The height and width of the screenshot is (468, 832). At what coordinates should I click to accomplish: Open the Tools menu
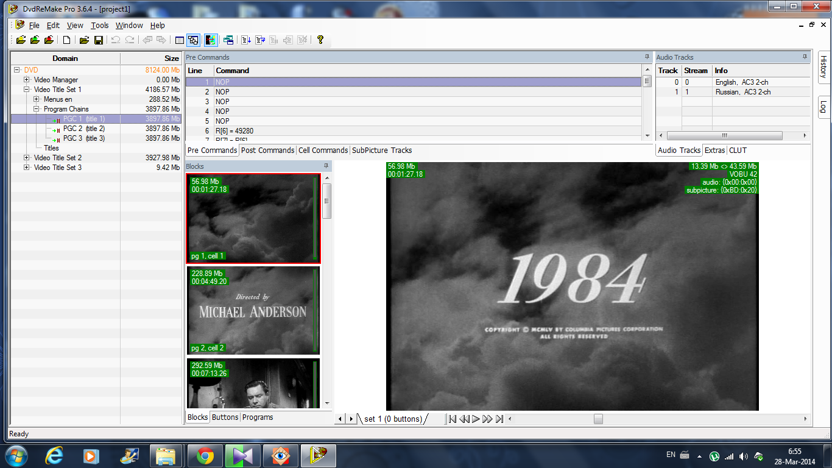(100, 26)
